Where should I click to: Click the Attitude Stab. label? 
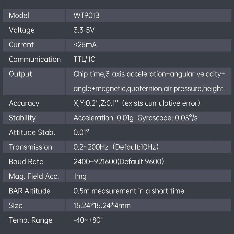tap(32, 133)
